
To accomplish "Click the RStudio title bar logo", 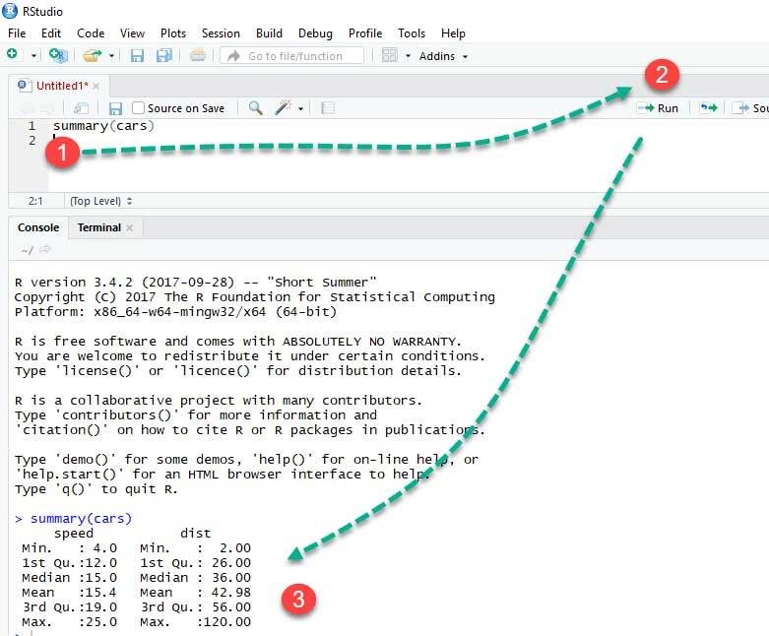I will click(x=10, y=11).
